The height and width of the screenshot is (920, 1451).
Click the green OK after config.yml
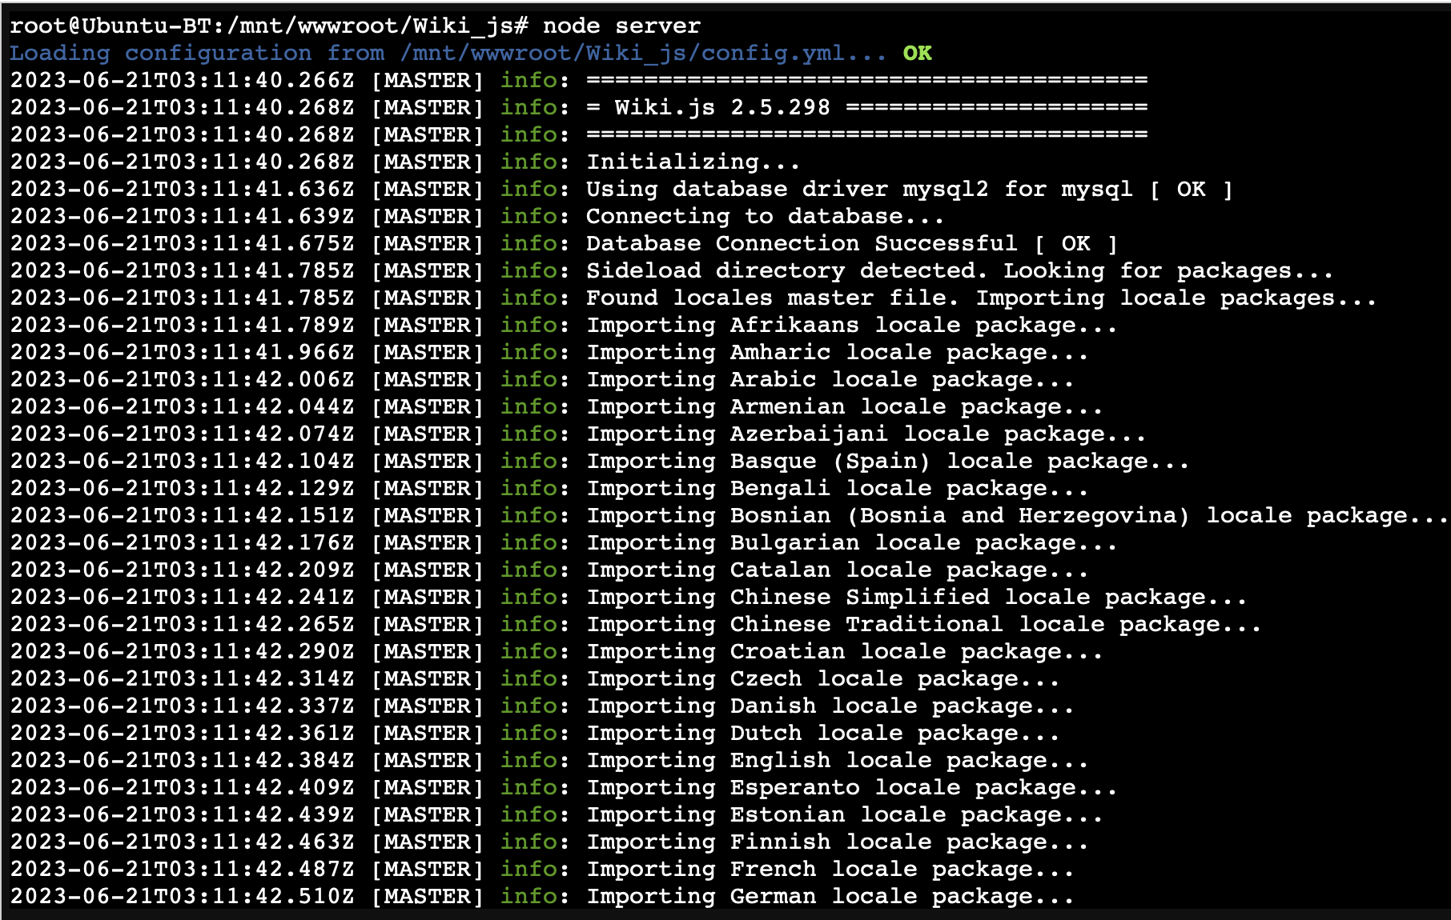[x=917, y=53]
